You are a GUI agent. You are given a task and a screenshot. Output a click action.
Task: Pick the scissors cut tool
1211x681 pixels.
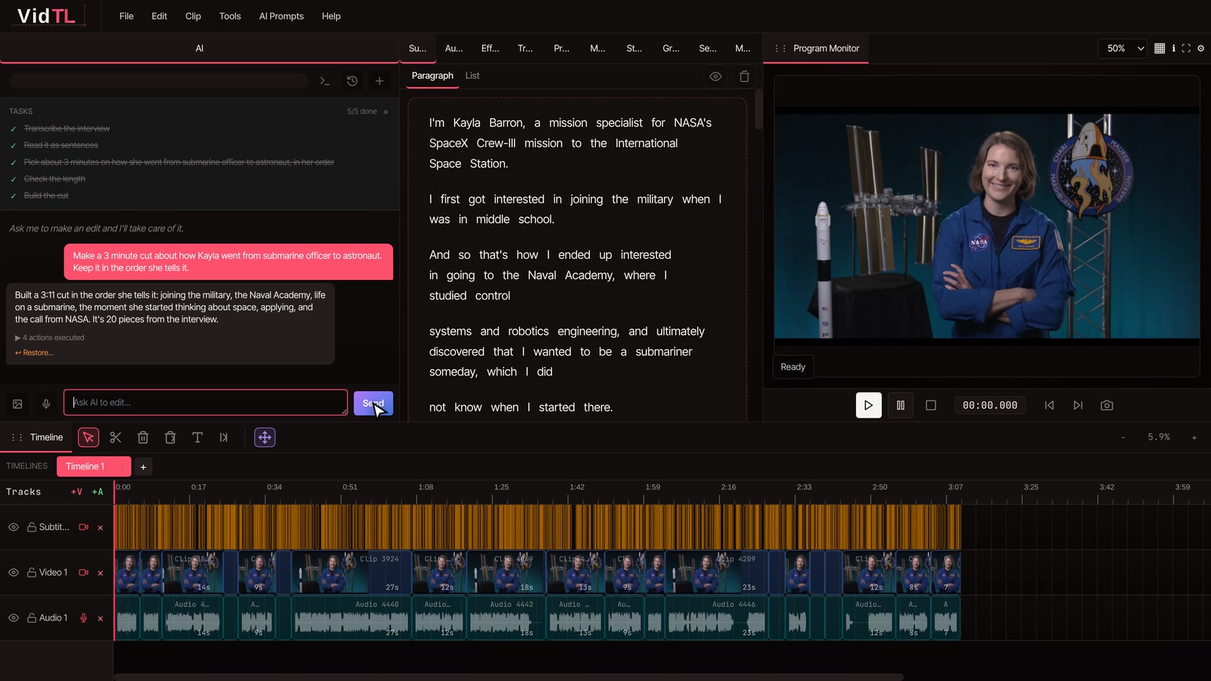(116, 437)
